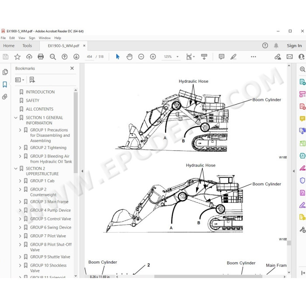Open notifications bell icon
The image size is (306, 306).
[276, 45]
